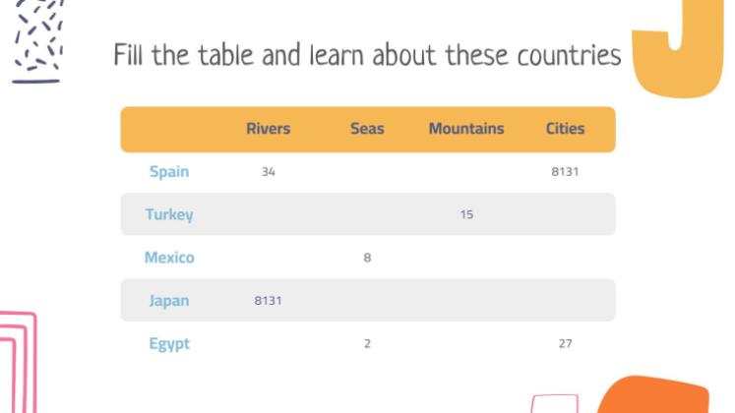The height and width of the screenshot is (413, 735).
Task: Select the Turkey row label
Action: pos(169,214)
